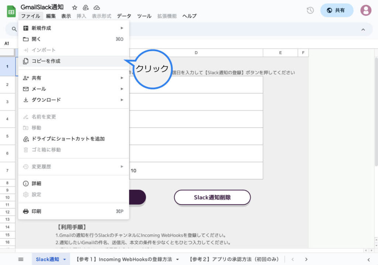Show previous sheet tabs with left arrow
The width and height of the screenshot is (378, 265).
293,259
